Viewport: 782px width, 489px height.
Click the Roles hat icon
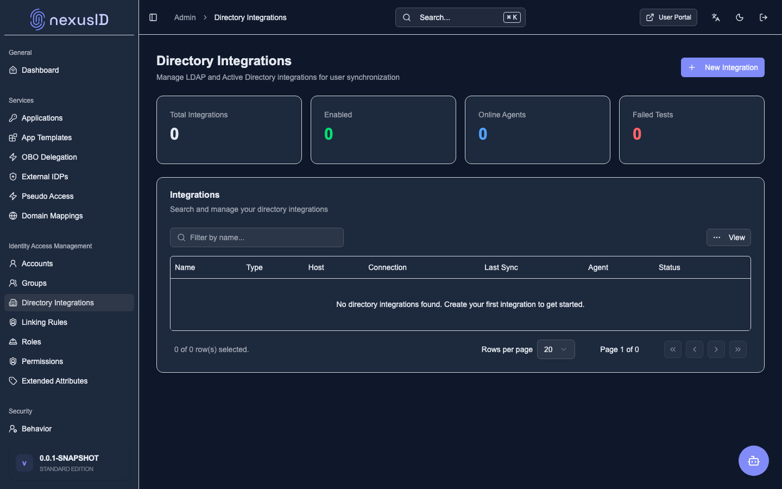click(x=13, y=342)
